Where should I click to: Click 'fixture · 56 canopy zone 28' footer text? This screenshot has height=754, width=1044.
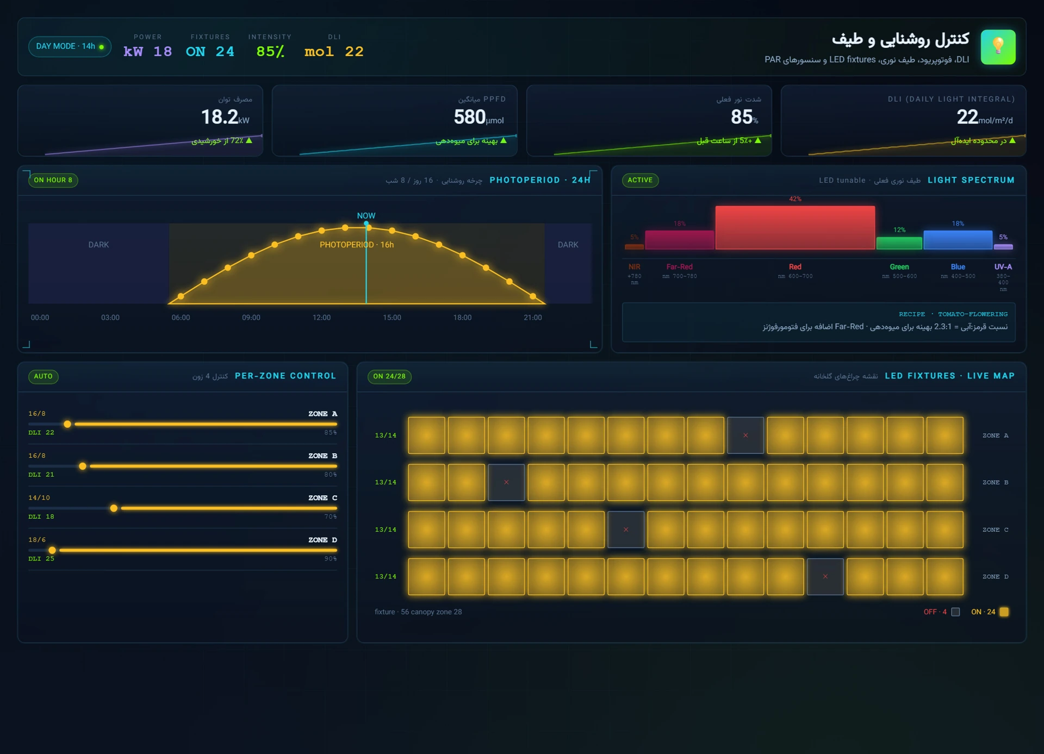418,612
